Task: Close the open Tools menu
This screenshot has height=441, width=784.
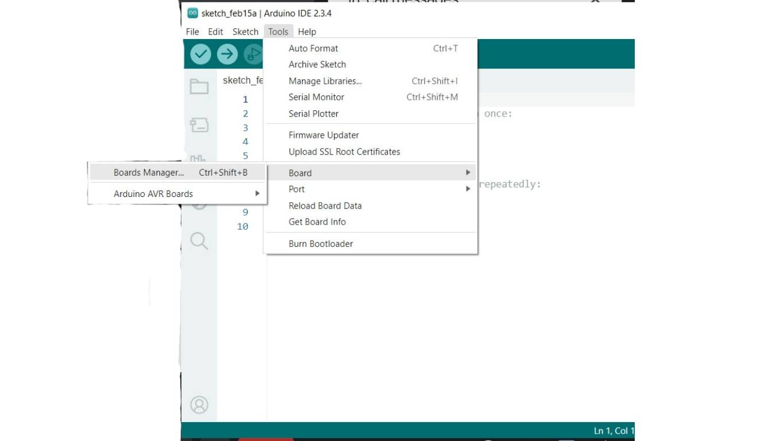Action: [278, 32]
